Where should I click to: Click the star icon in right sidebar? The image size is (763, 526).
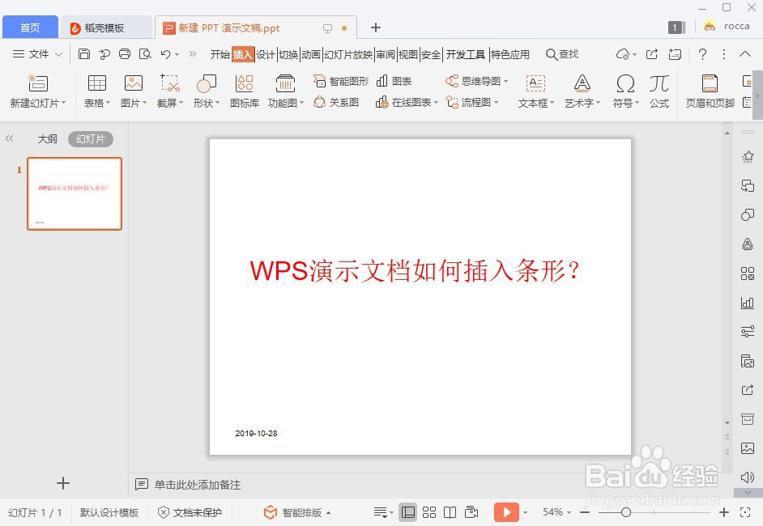pyautogui.click(x=748, y=156)
